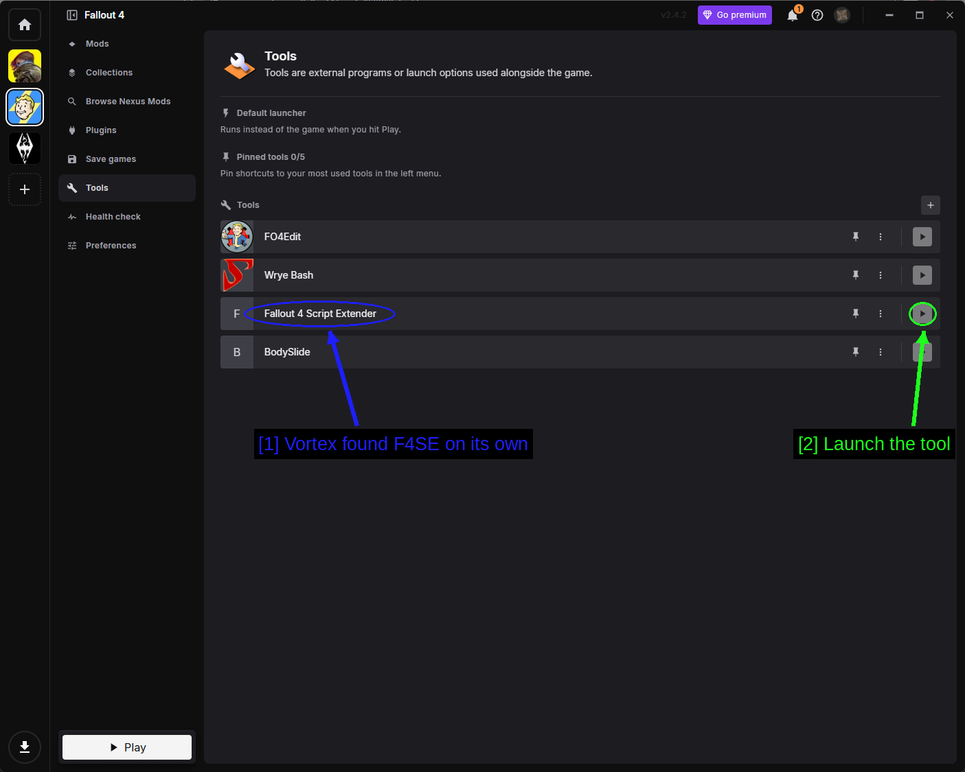Pin Fallout 4 Script Extender tool
This screenshot has width=965, height=772.
click(856, 314)
